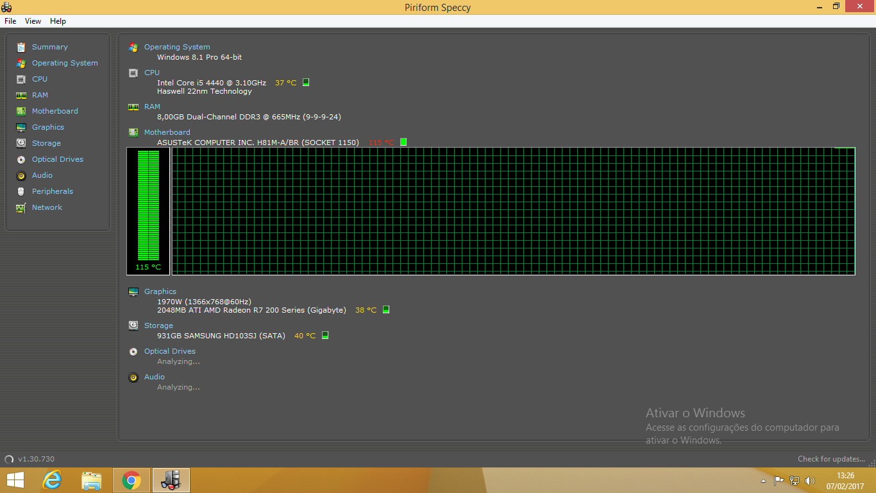The image size is (876, 493).
Task: Click the Windows flag icon in summary pane
Action: pos(133,47)
